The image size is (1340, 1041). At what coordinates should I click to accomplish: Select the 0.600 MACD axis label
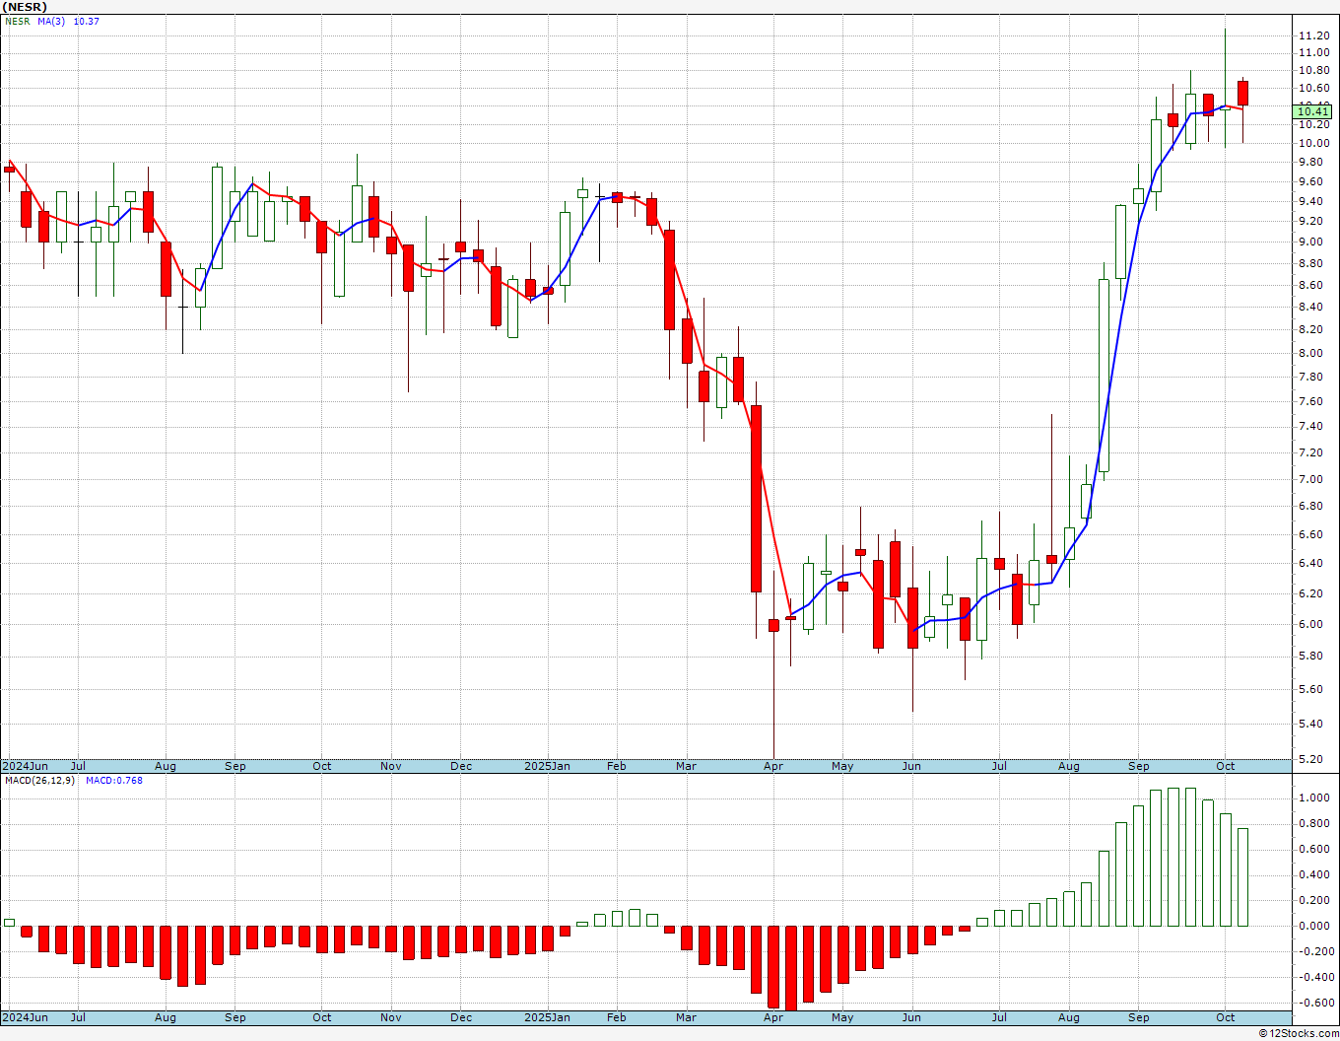1313,849
